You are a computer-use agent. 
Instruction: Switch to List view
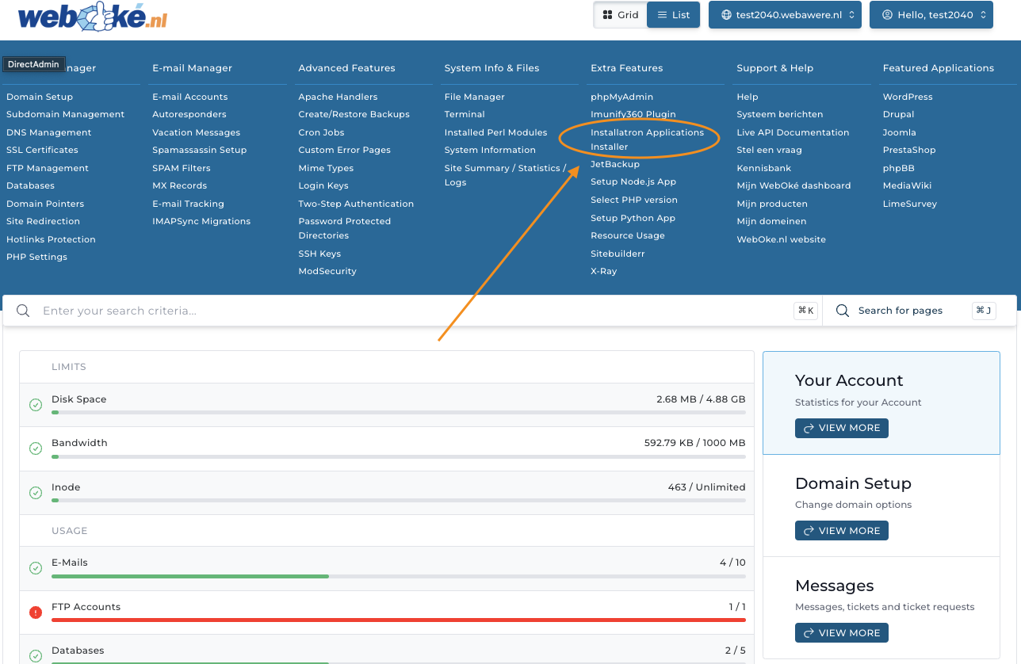point(673,15)
